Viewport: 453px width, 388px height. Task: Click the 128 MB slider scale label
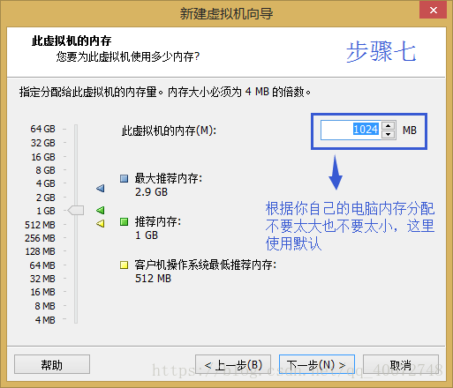point(41,251)
